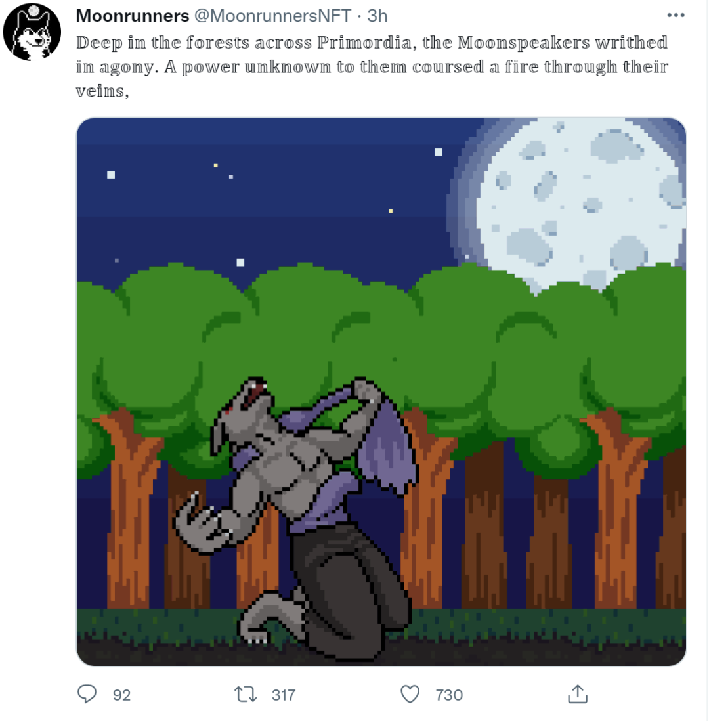Open the Moonrunners display name link

click(x=133, y=16)
